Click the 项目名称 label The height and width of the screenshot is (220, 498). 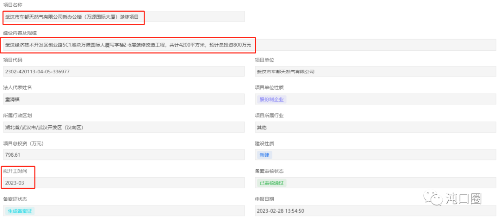[x=13, y=5]
